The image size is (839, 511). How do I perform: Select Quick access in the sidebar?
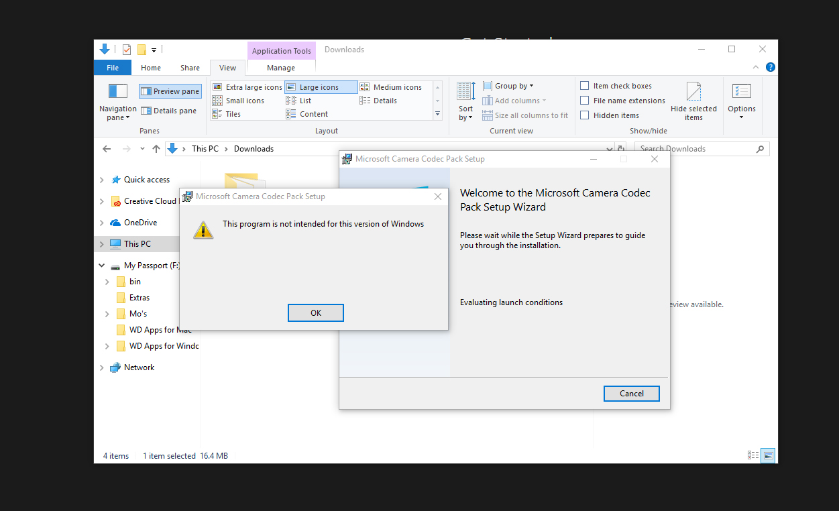pos(147,180)
